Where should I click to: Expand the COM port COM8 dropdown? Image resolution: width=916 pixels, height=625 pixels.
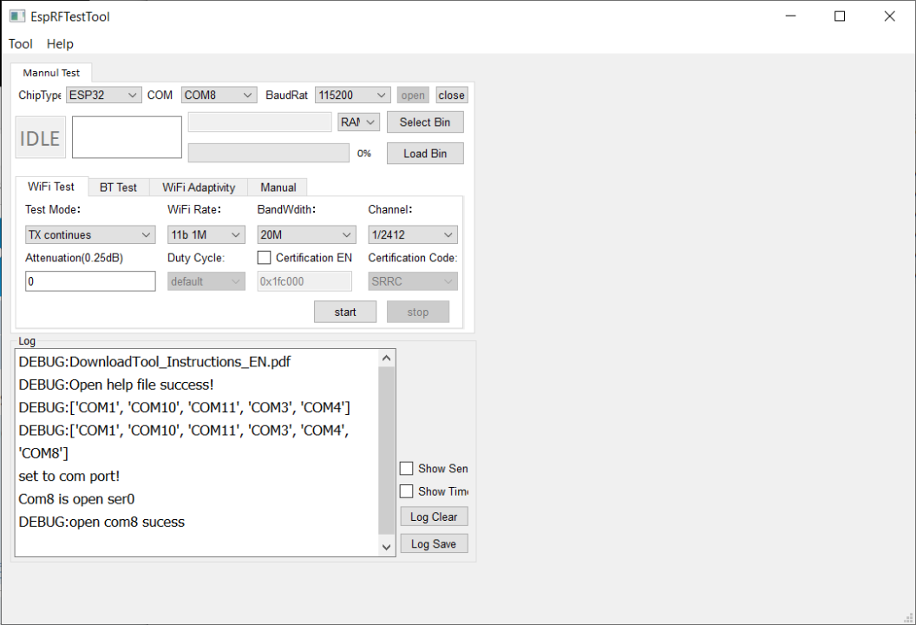tap(219, 95)
